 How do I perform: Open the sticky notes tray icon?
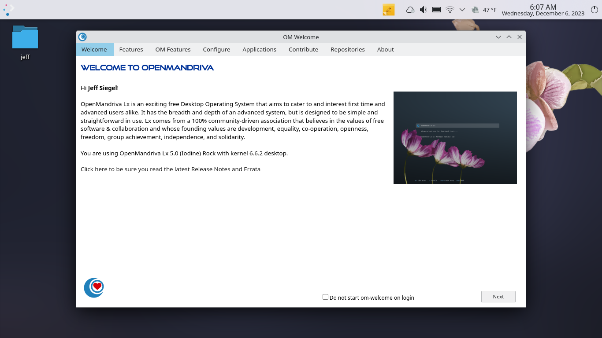tap(388, 10)
